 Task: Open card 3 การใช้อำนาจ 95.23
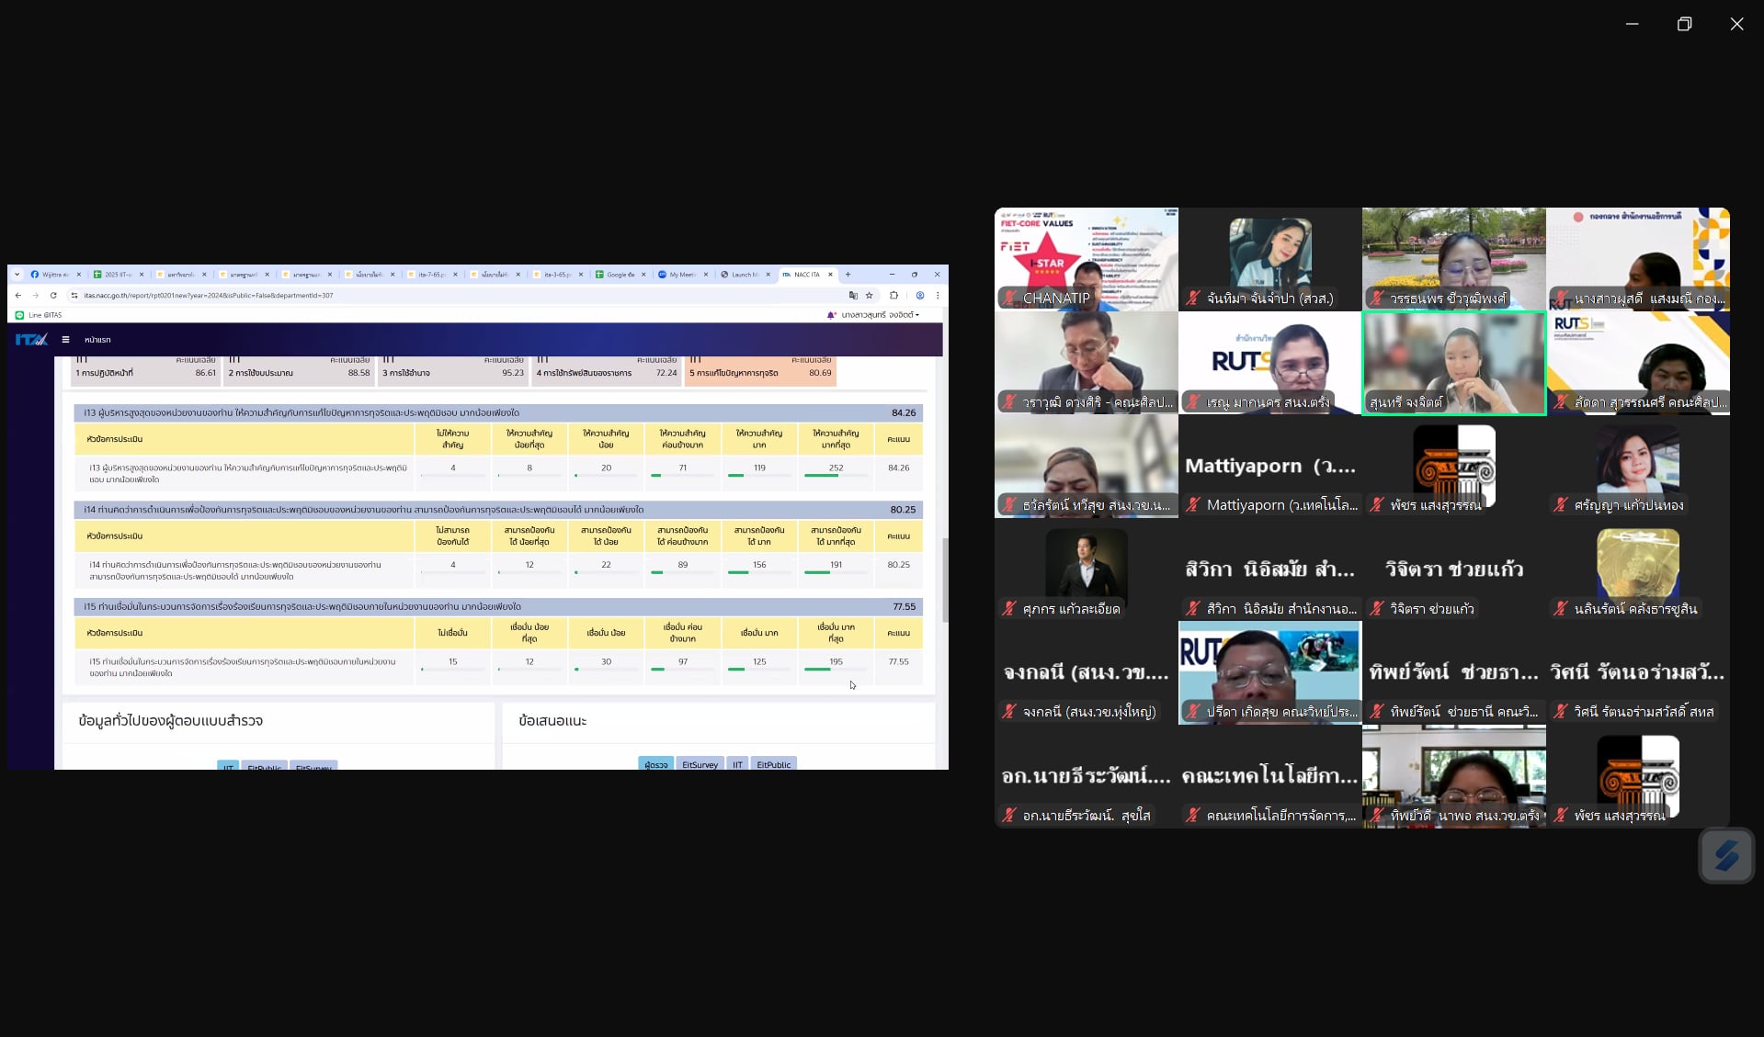point(452,371)
